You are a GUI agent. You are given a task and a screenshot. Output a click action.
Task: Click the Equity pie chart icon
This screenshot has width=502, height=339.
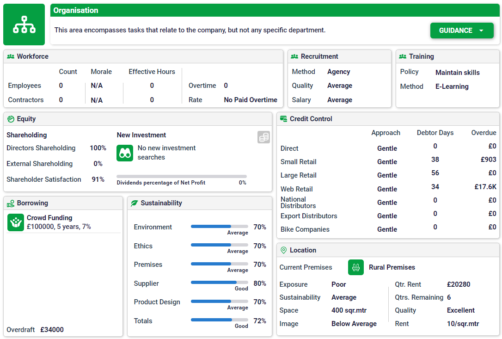coord(11,119)
